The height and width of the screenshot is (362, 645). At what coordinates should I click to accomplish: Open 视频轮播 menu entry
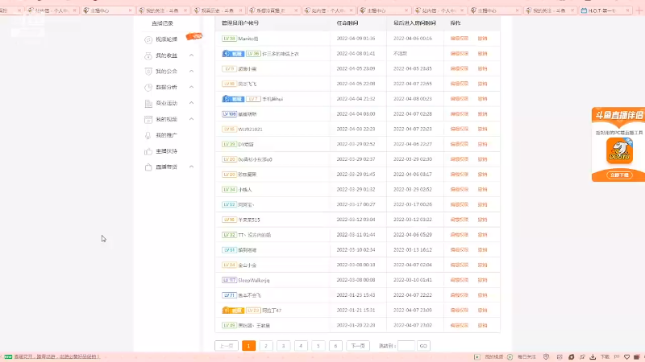tap(166, 39)
